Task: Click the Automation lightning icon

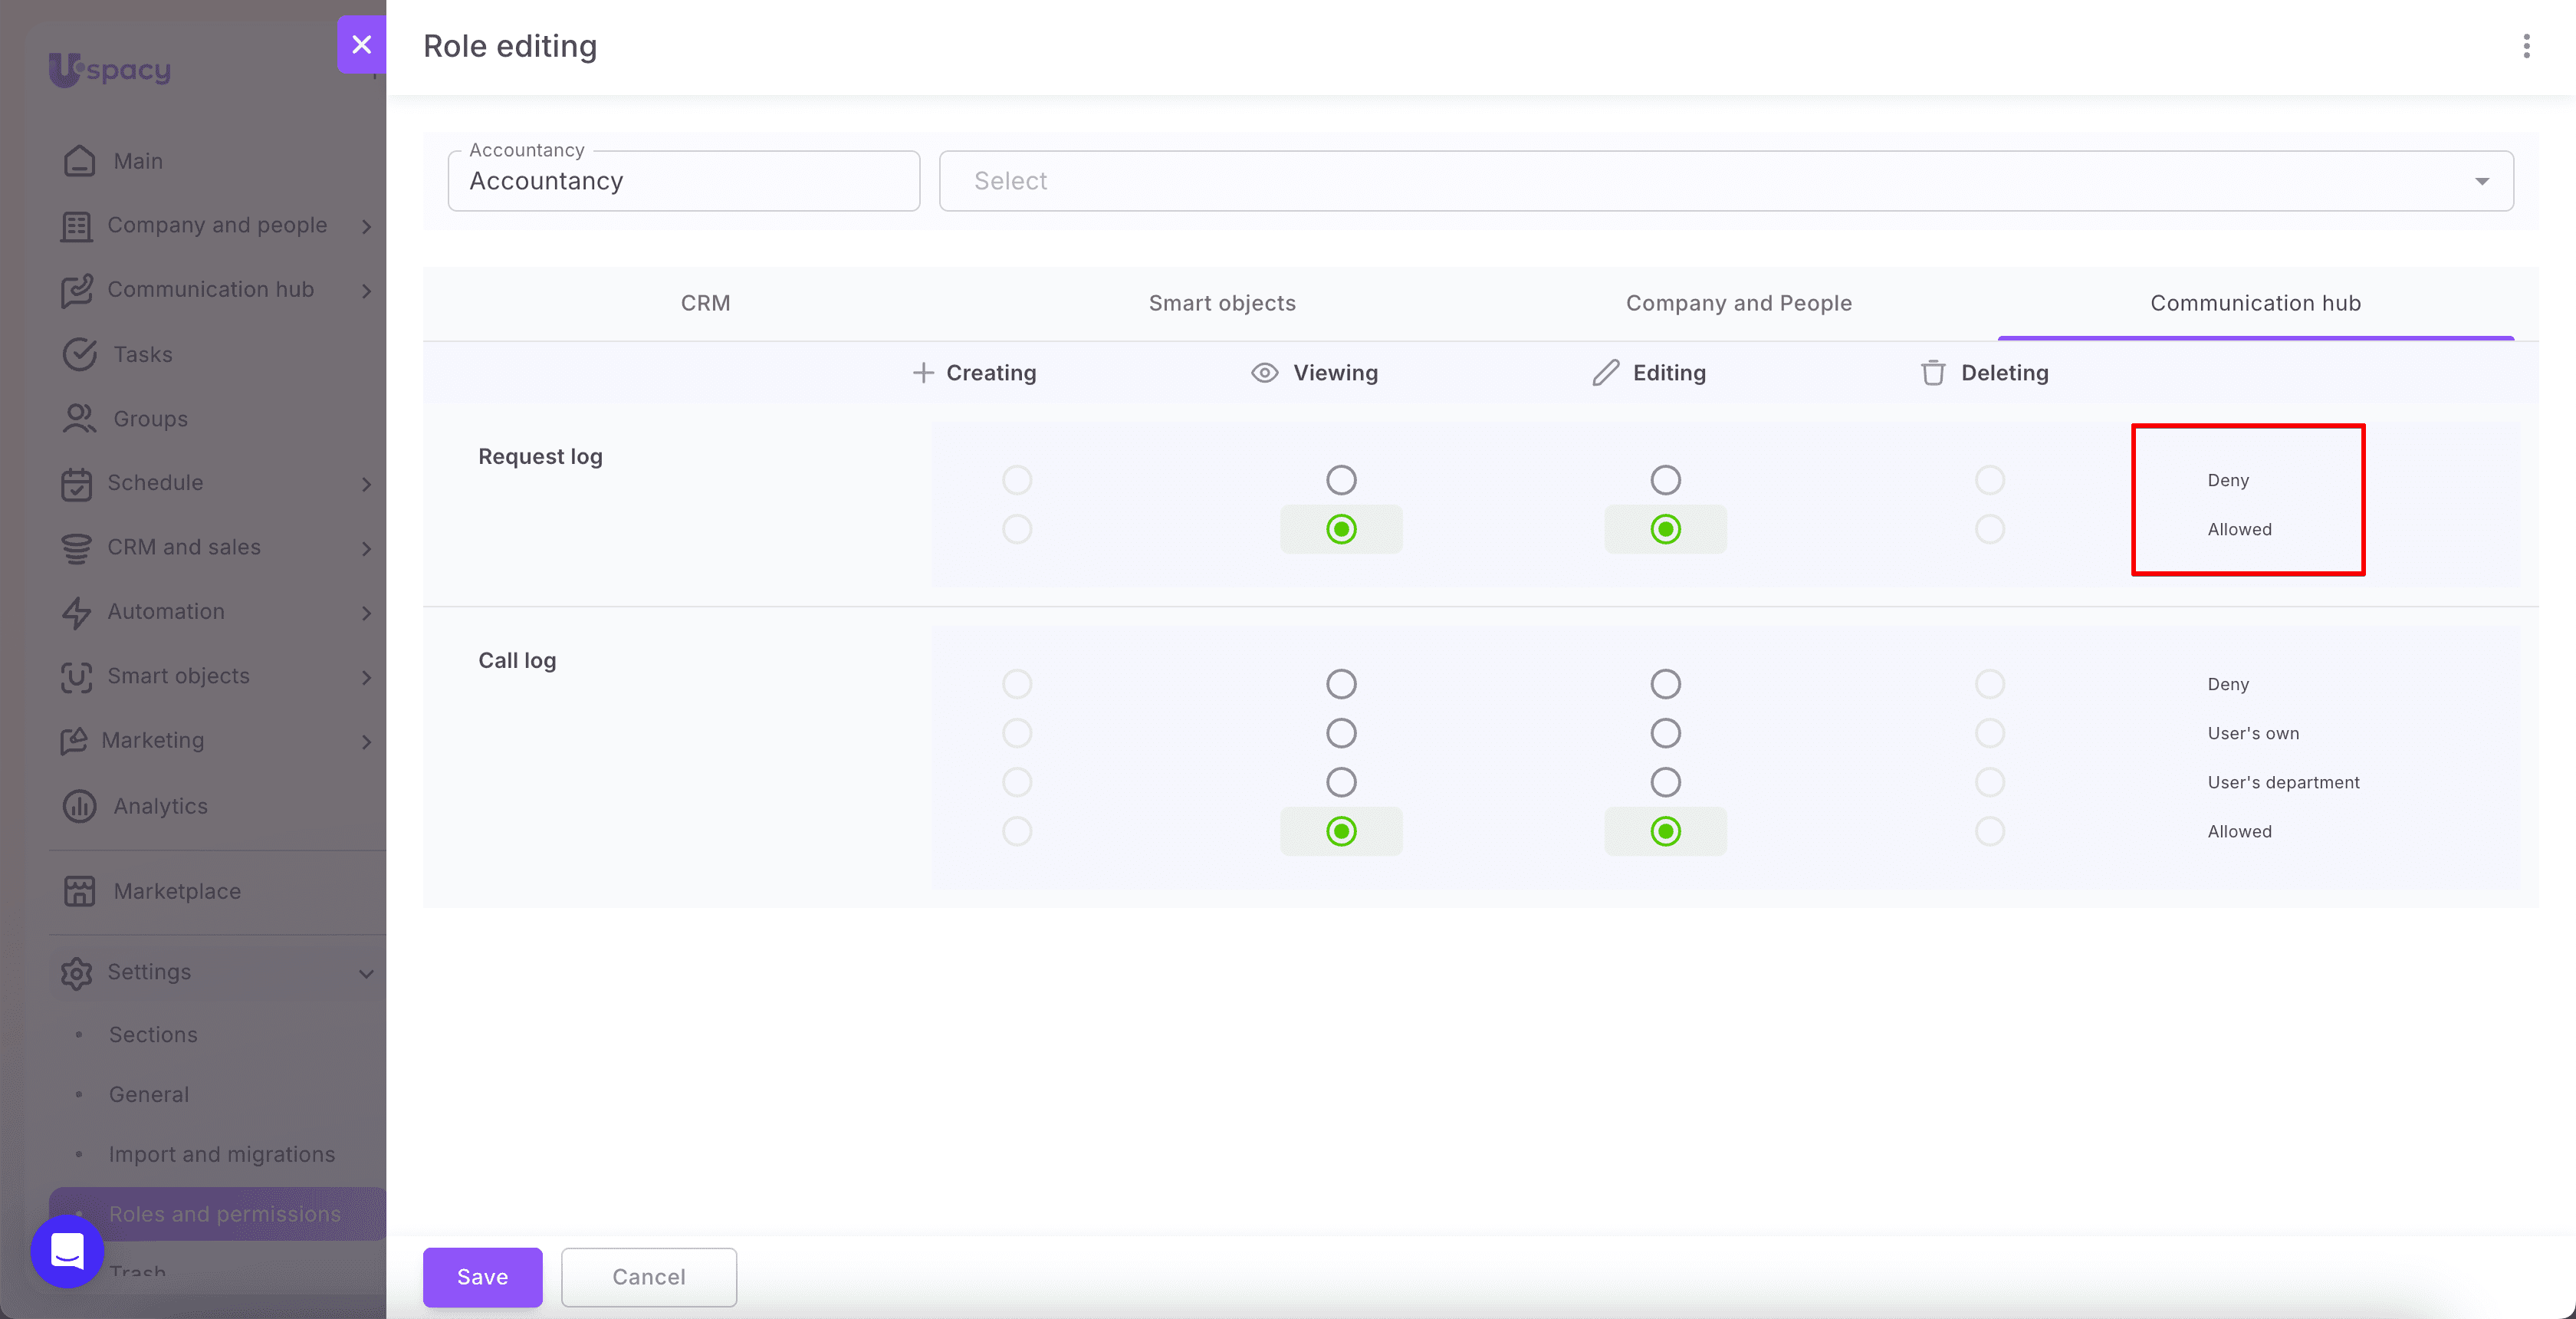Action: click(x=76, y=612)
